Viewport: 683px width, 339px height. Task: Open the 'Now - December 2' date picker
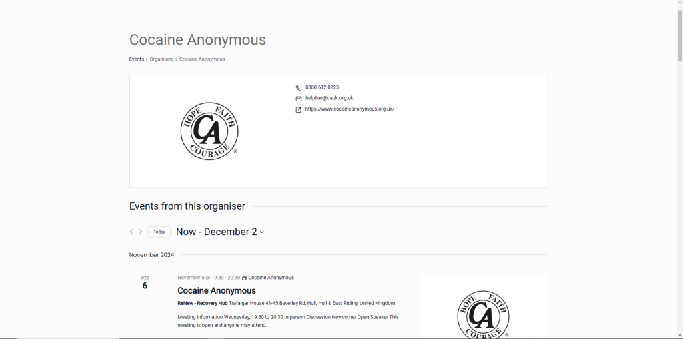220,232
